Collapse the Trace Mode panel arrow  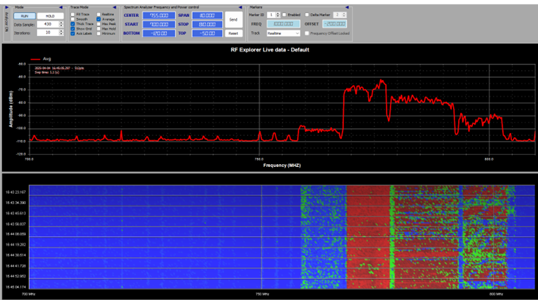[115, 7]
